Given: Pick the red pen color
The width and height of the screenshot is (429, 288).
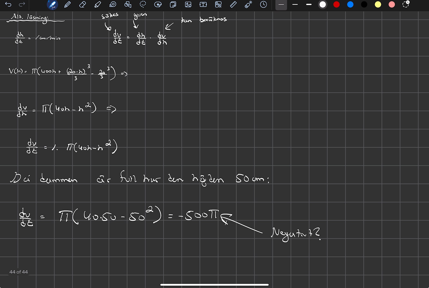Looking at the screenshot, I should pos(336,5).
